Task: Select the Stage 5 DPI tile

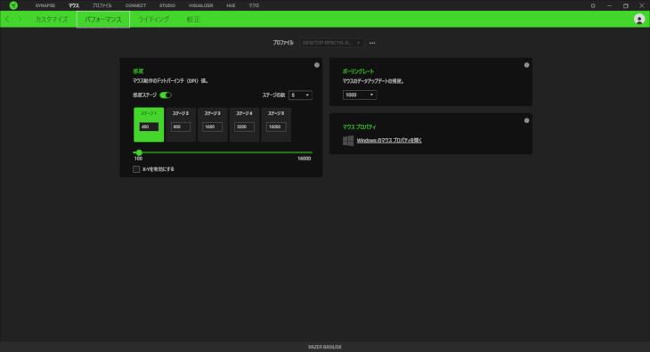Action: (276, 125)
